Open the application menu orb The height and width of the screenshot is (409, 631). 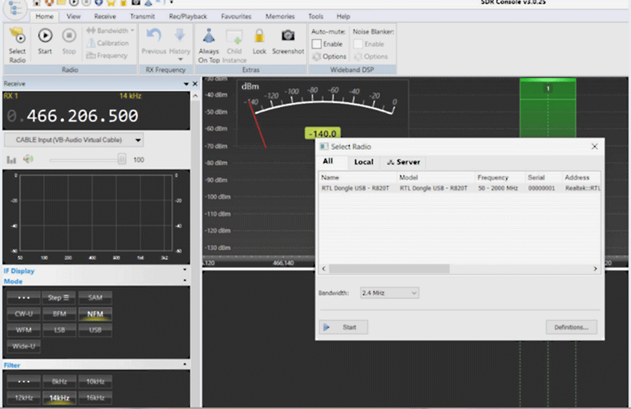pos(15,8)
